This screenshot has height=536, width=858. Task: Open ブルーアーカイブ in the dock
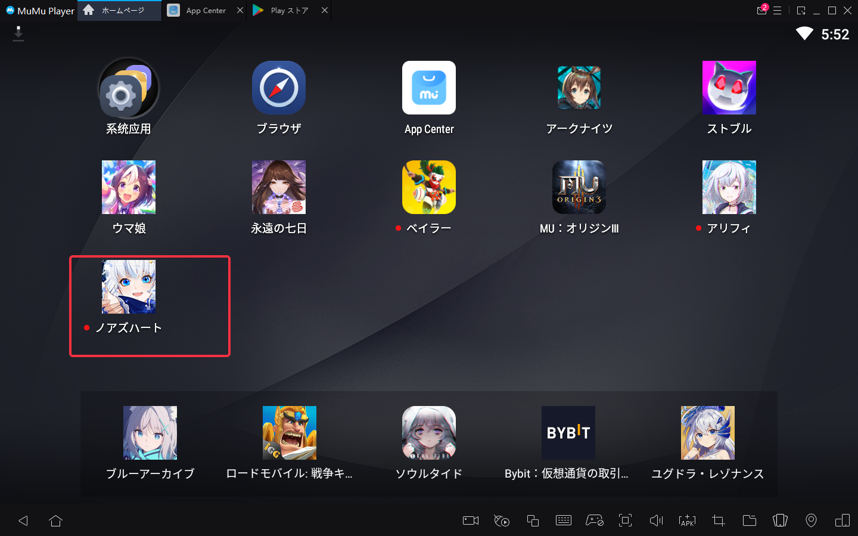(150, 433)
